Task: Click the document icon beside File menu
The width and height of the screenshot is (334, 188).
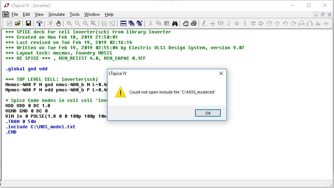Action: [x=6, y=14]
